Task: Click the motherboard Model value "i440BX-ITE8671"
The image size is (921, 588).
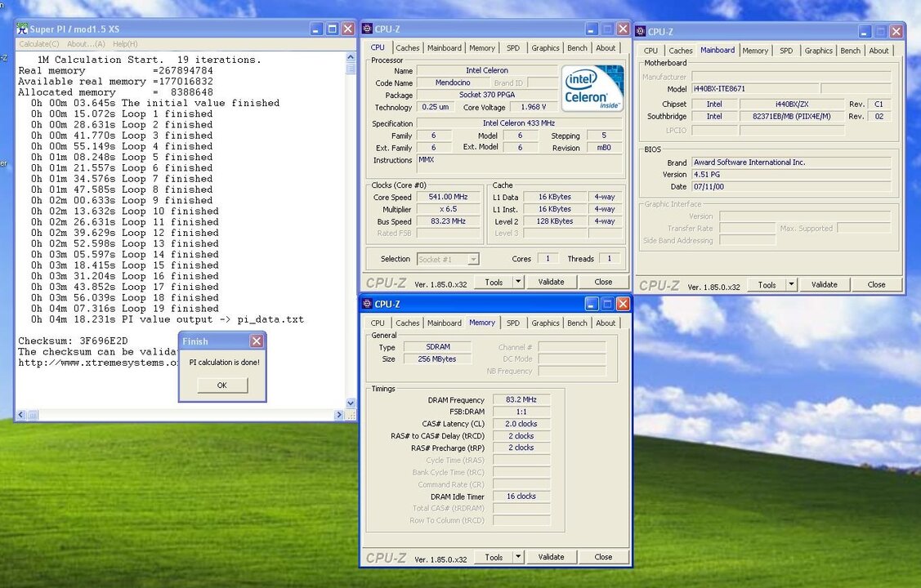Action: (x=755, y=89)
